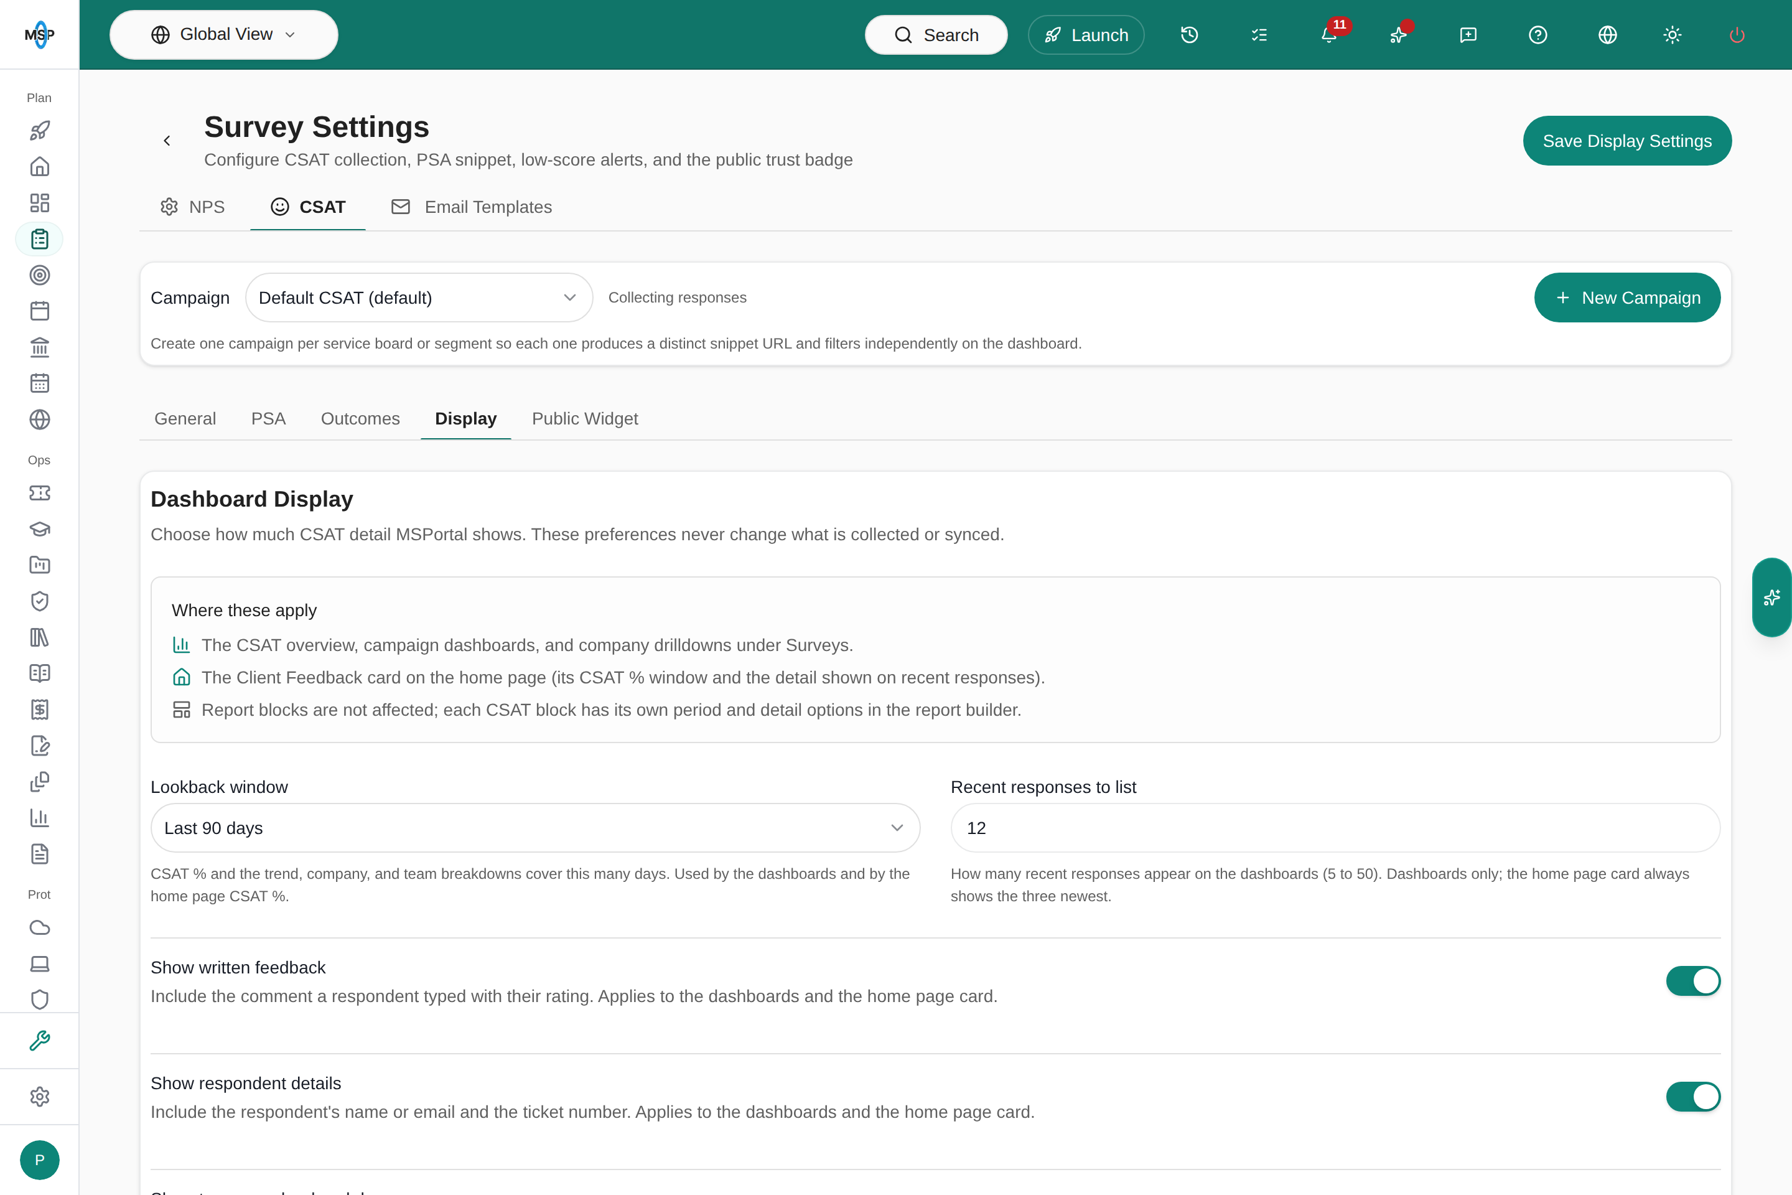1792x1195 pixels.
Task: Open the ticket icon under Ops
Action: point(40,493)
